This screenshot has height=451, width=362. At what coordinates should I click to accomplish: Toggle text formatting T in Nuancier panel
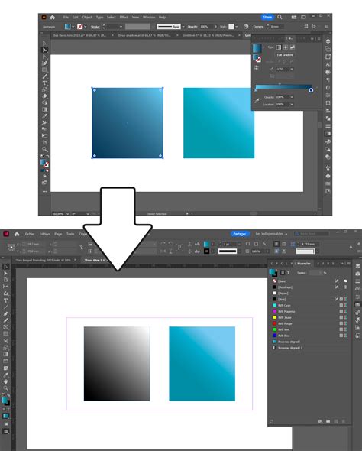coord(288,273)
